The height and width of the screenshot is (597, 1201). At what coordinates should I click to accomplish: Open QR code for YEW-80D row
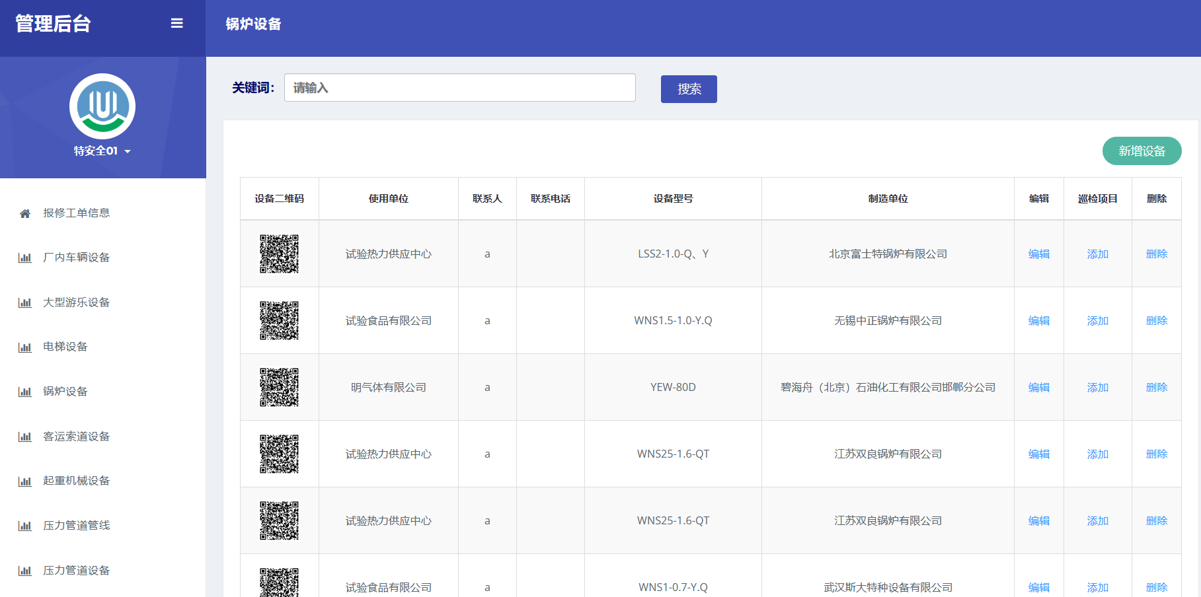click(x=279, y=387)
